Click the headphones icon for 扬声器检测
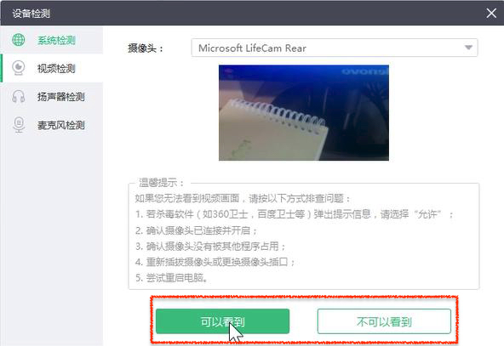Image resolution: width=504 pixels, height=346 pixels. (x=19, y=96)
